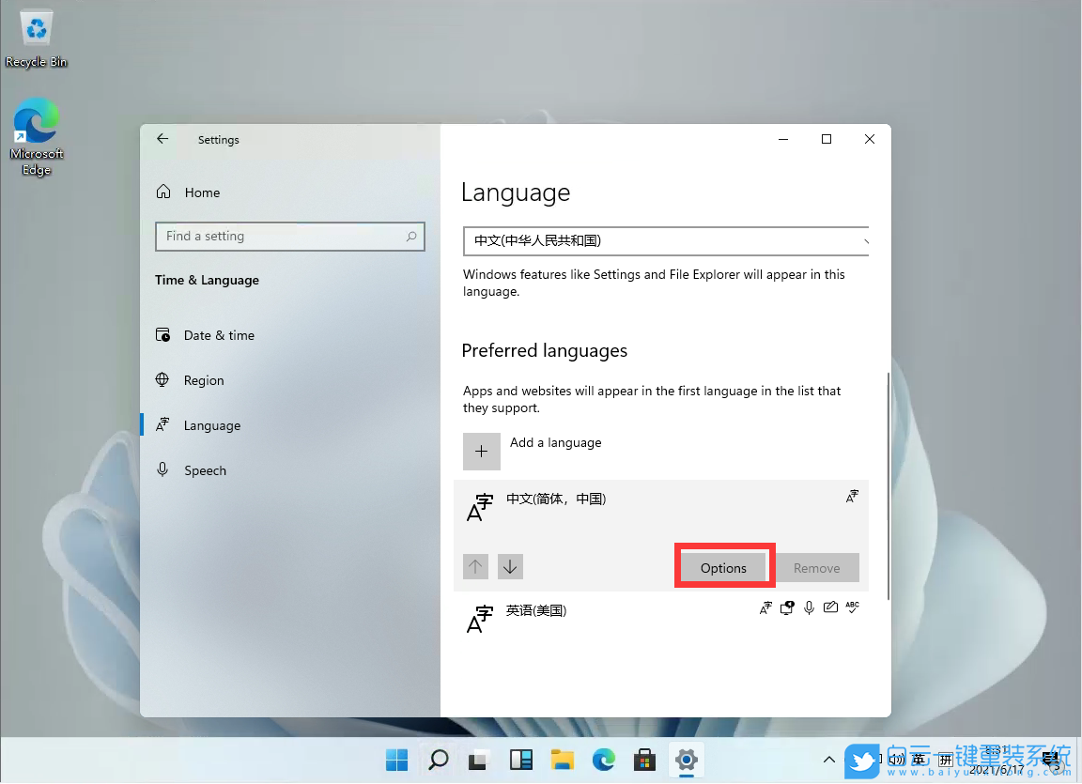
Task: Select the Language menu item in sidebar
Action: (210, 425)
